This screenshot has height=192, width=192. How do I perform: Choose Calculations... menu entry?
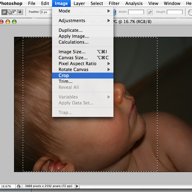coord(83,42)
